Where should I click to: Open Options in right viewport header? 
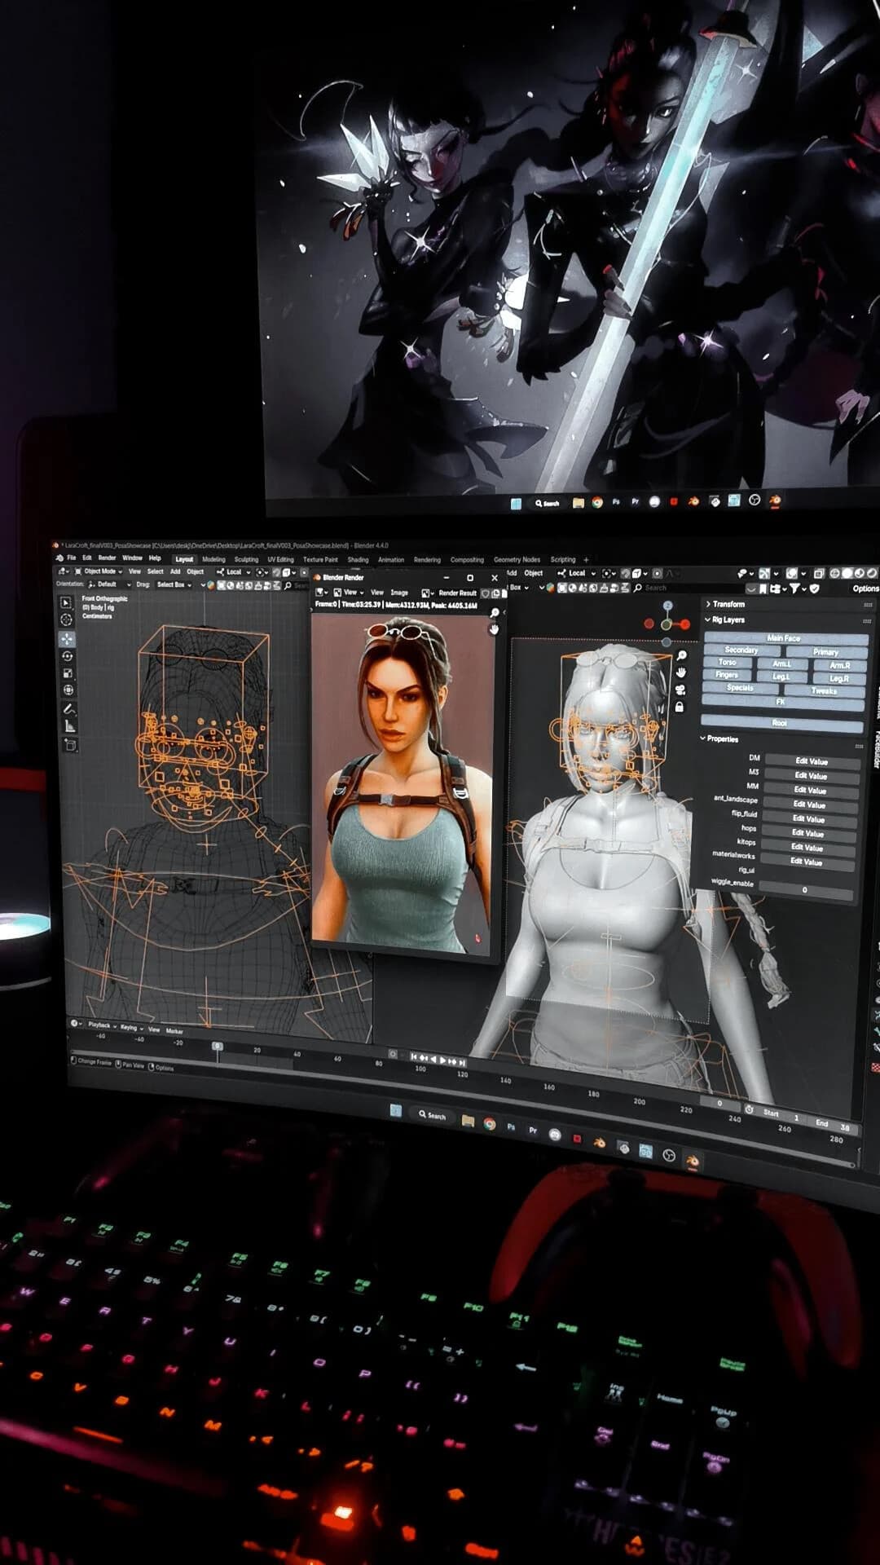(865, 589)
